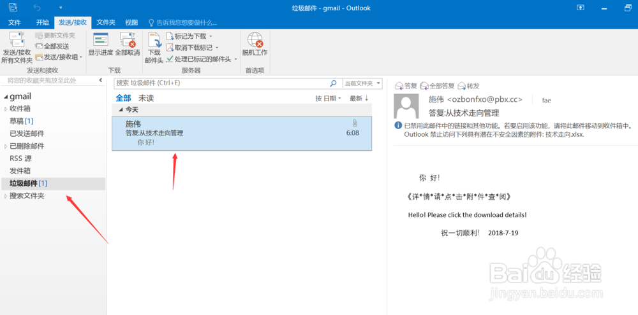Open Customize Quick Access Toolbar arrow

coord(61,7)
